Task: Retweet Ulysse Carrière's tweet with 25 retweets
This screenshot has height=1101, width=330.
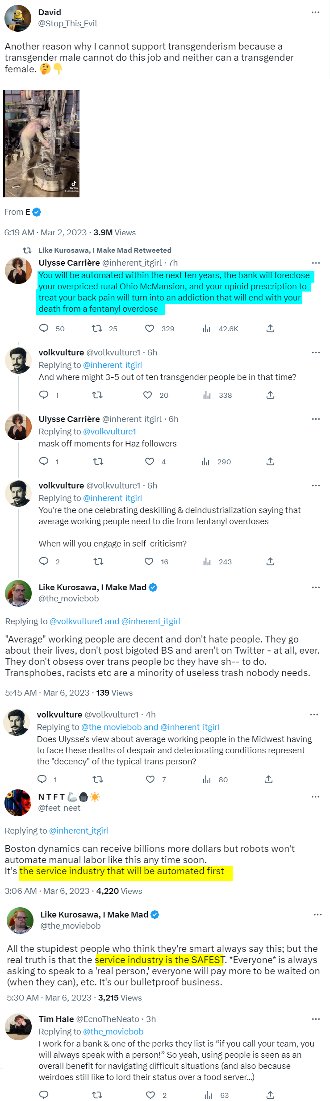Action: click(97, 328)
